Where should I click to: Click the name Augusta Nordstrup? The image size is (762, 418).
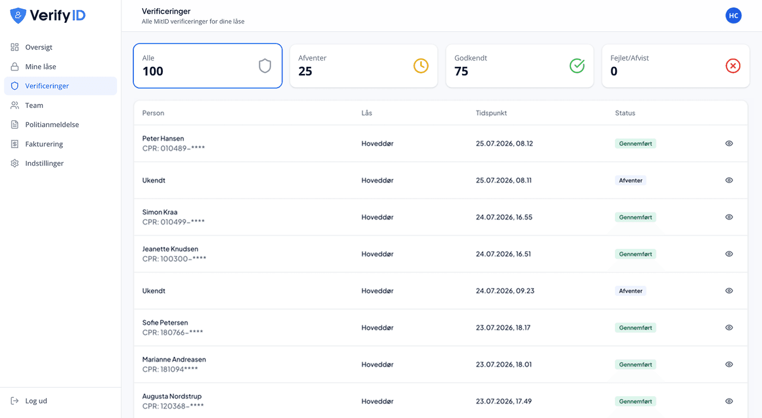pos(171,397)
